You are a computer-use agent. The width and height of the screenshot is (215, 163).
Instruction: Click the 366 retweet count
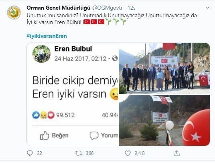pos(90,153)
